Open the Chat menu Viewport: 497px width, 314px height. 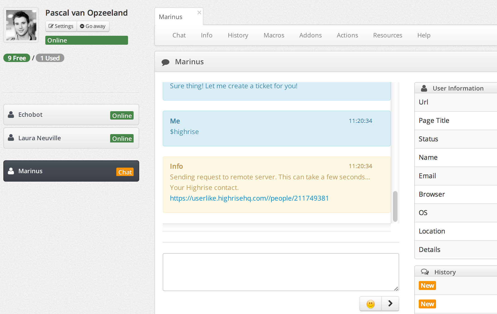pos(179,35)
